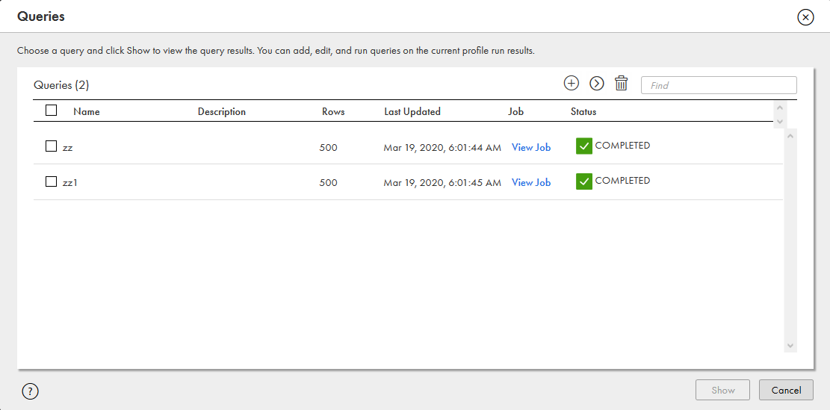The height and width of the screenshot is (410, 830).
Task: Sort by Last Updated column header
Action: click(412, 112)
